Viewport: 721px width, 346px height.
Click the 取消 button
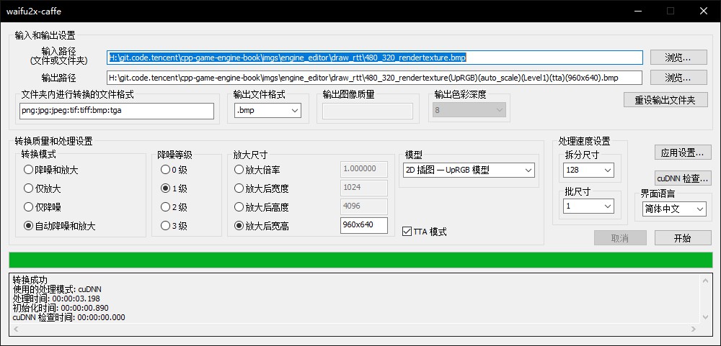pyautogui.click(x=620, y=237)
